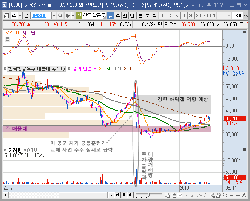Select the 분 minute period toggle
This screenshot has height=201, width=250.
(x=140, y=16)
